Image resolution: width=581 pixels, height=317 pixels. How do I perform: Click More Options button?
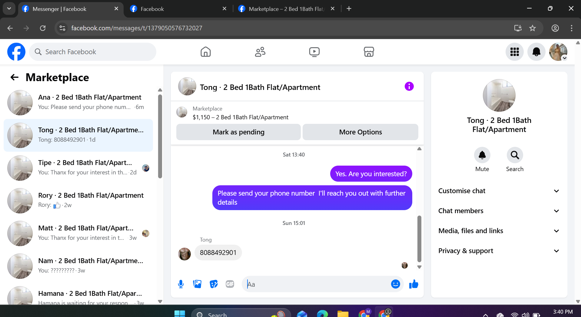click(x=360, y=132)
